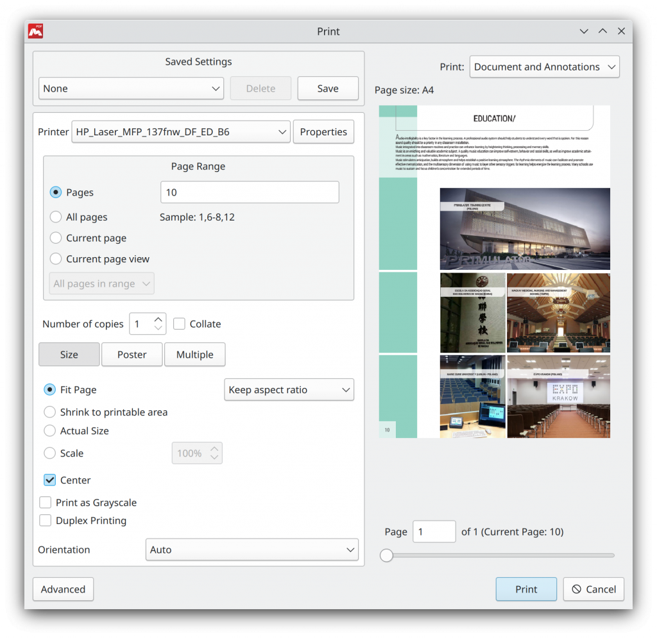
Task: Uncheck the Center option
Action: (49, 480)
